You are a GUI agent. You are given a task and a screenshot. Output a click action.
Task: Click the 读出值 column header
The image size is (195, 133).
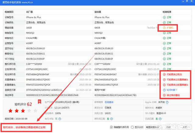(x=97, y=12)
